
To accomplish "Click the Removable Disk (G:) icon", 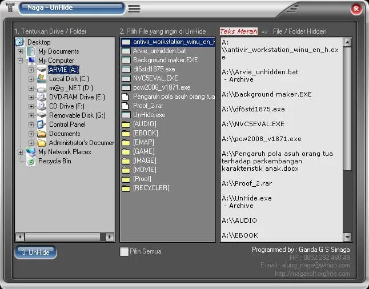I will [42, 115].
